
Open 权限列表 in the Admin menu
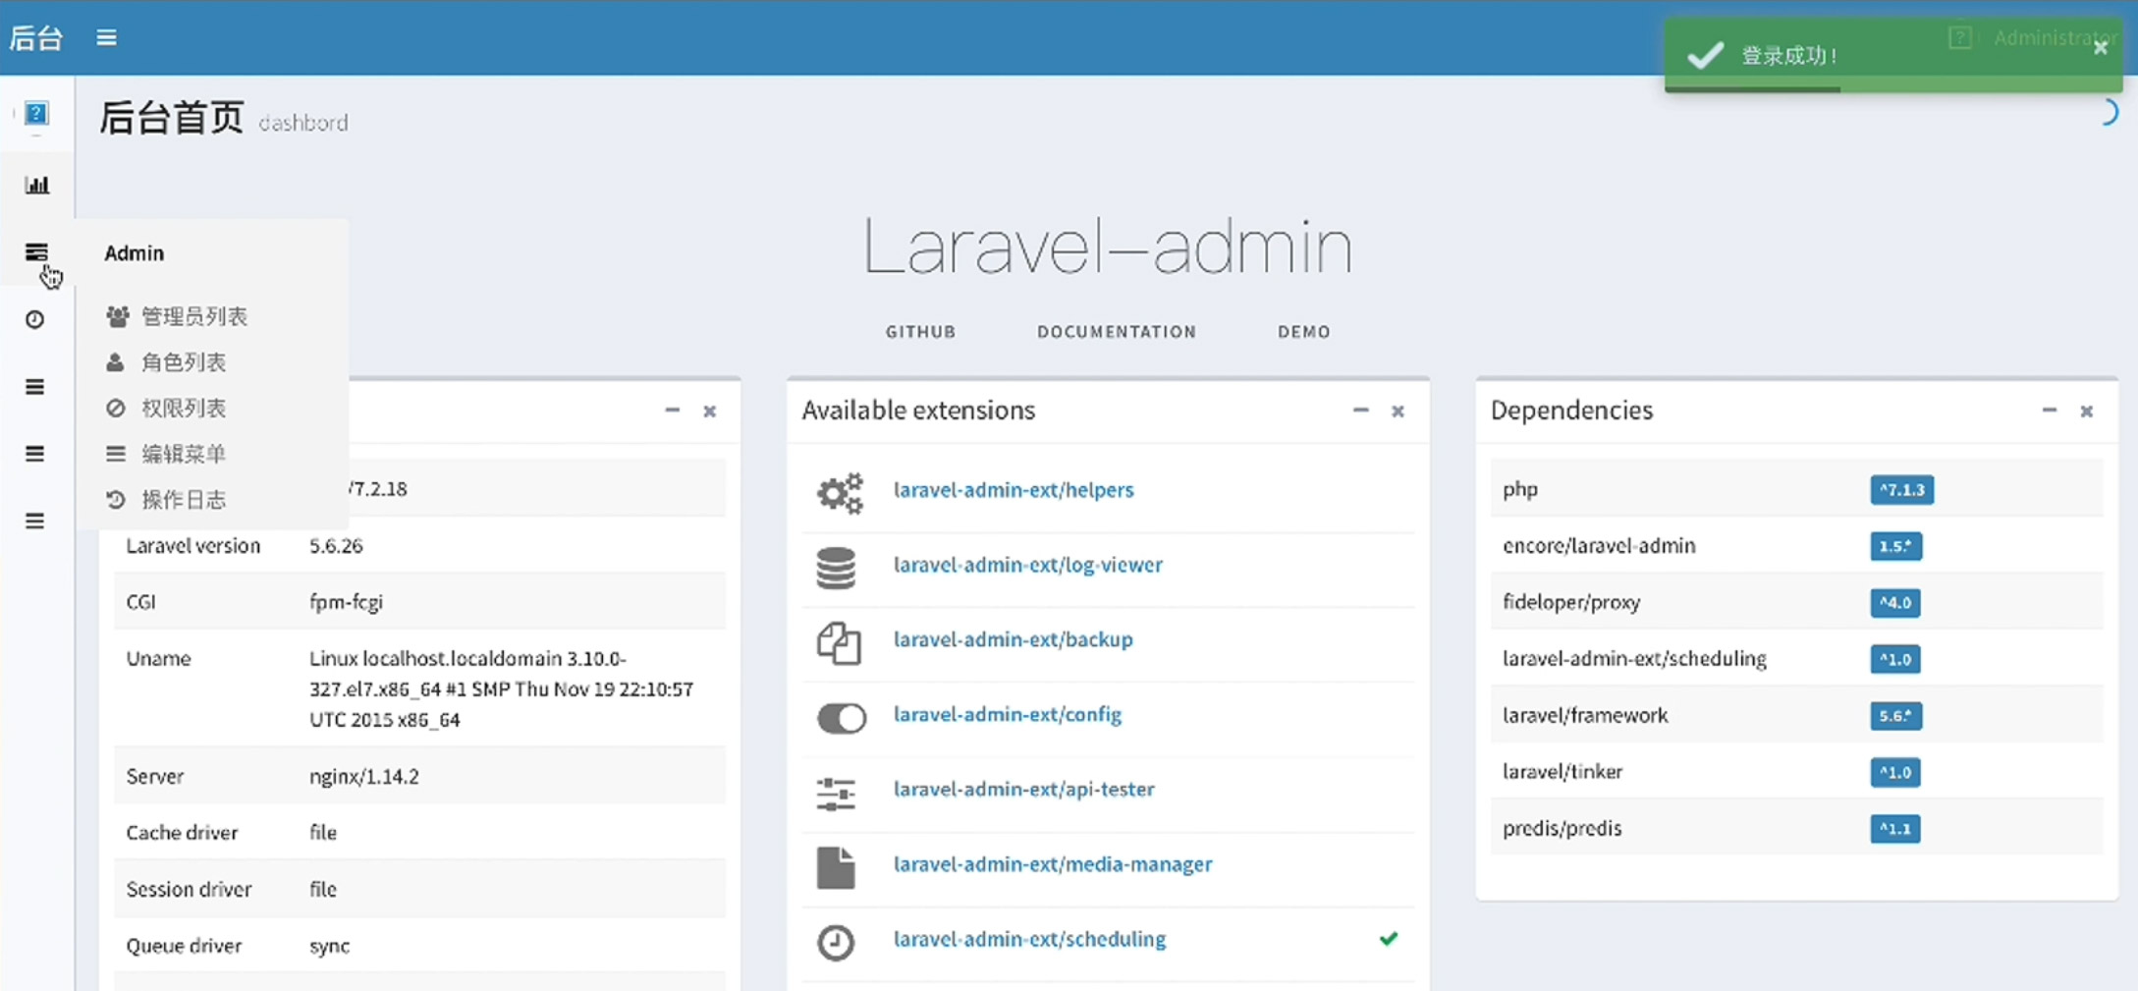pyautogui.click(x=166, y=408)
